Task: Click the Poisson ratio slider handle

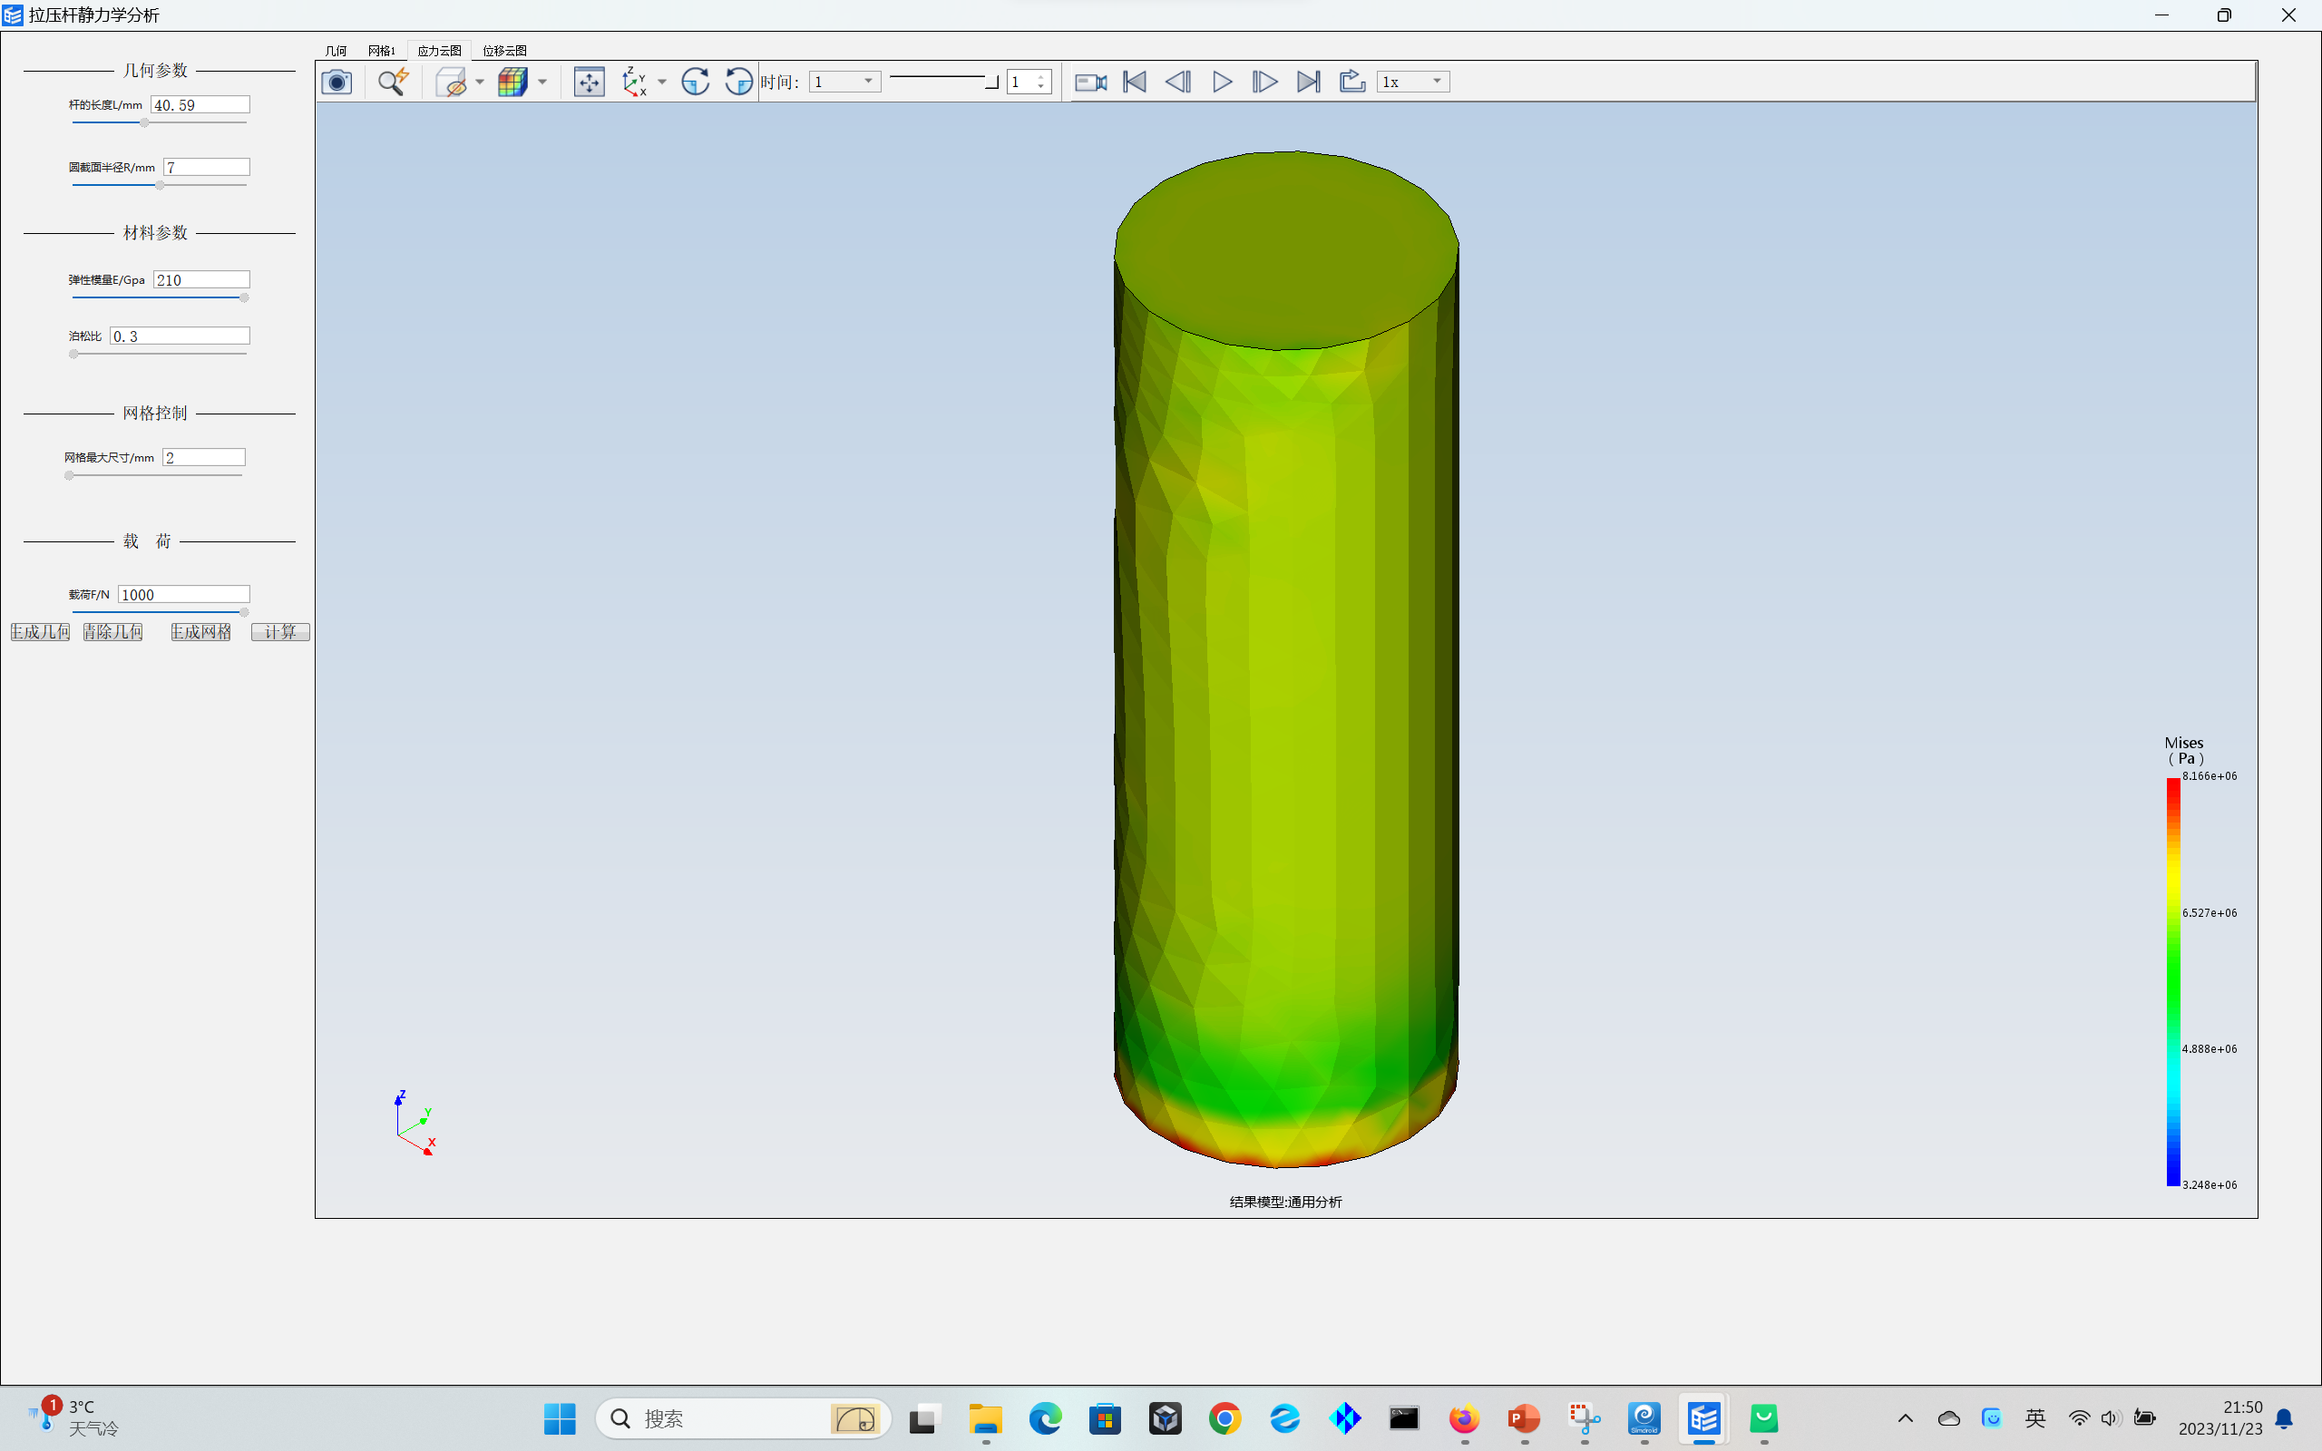Action: tap(73, 354)
